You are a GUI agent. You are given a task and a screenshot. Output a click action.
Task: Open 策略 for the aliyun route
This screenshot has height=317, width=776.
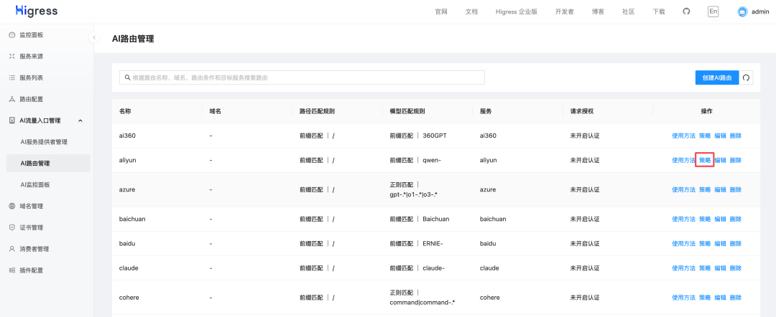tap(705, 160)
